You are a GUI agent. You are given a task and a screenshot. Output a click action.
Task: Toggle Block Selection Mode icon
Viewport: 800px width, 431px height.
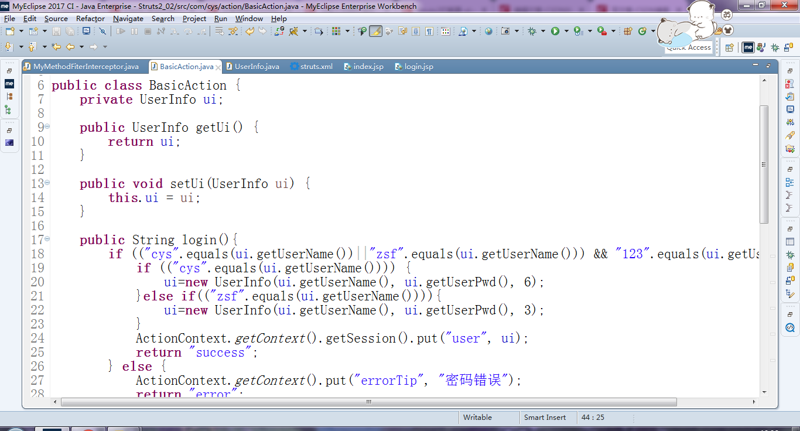415,31
